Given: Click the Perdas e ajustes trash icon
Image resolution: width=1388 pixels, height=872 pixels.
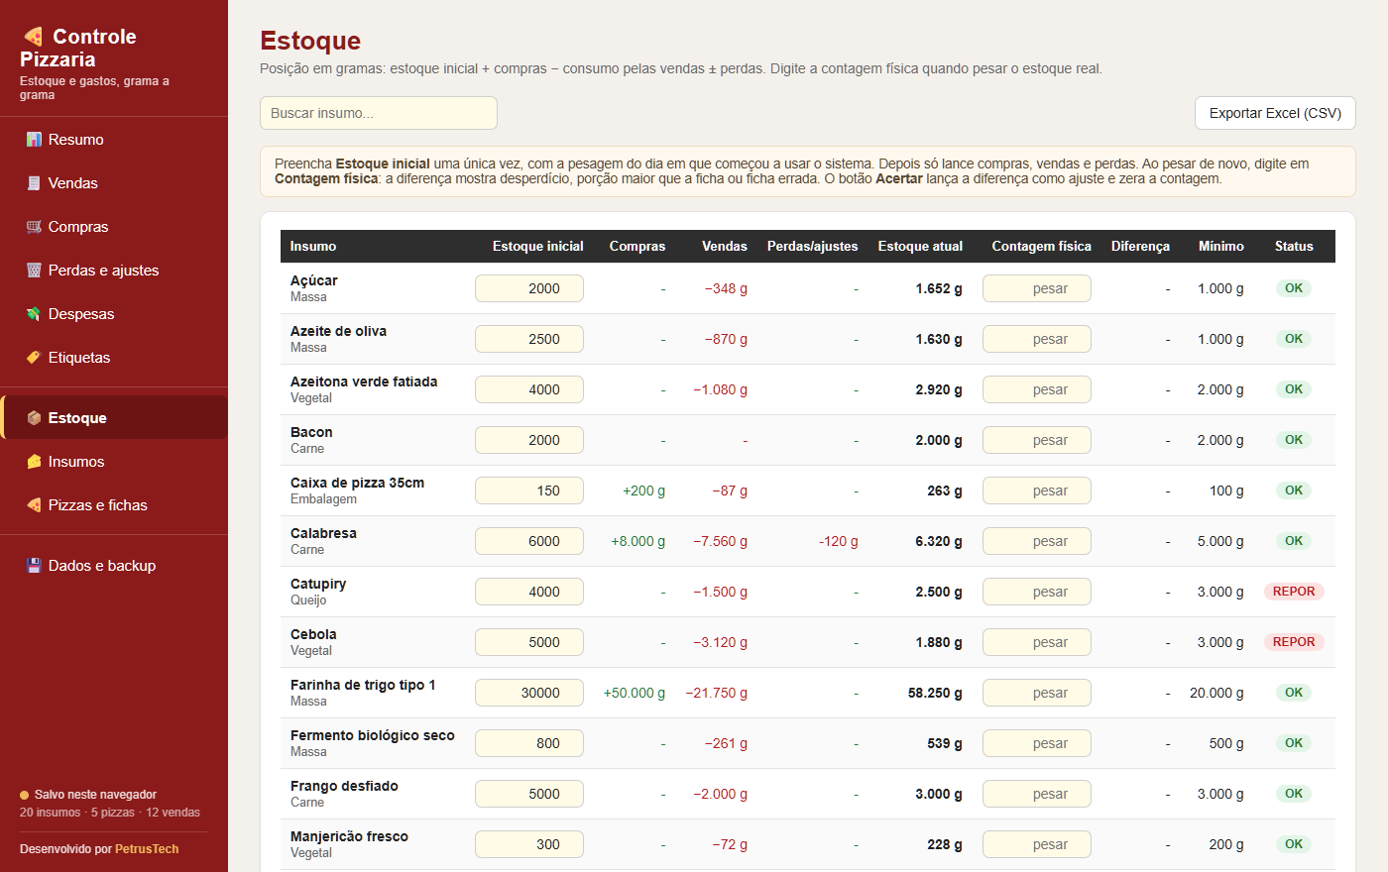Looking at the screenshot, I should [34, 271].
